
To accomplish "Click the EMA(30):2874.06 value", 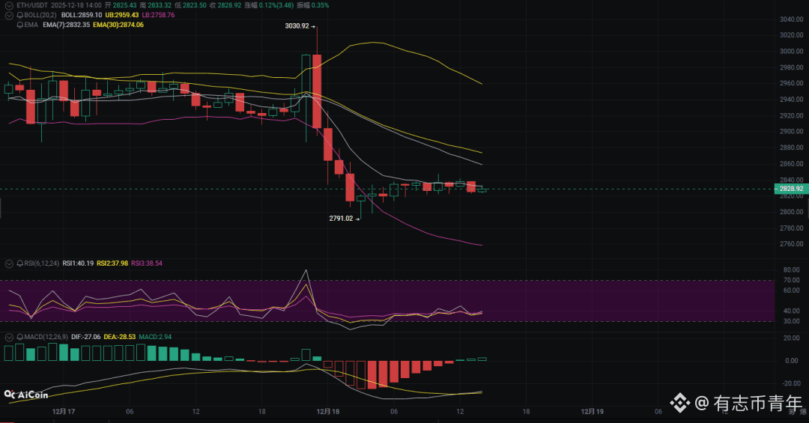I will 118,25.
